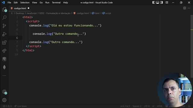Expand the script symbol breadcrumb
193x108 pixels.
106,13
